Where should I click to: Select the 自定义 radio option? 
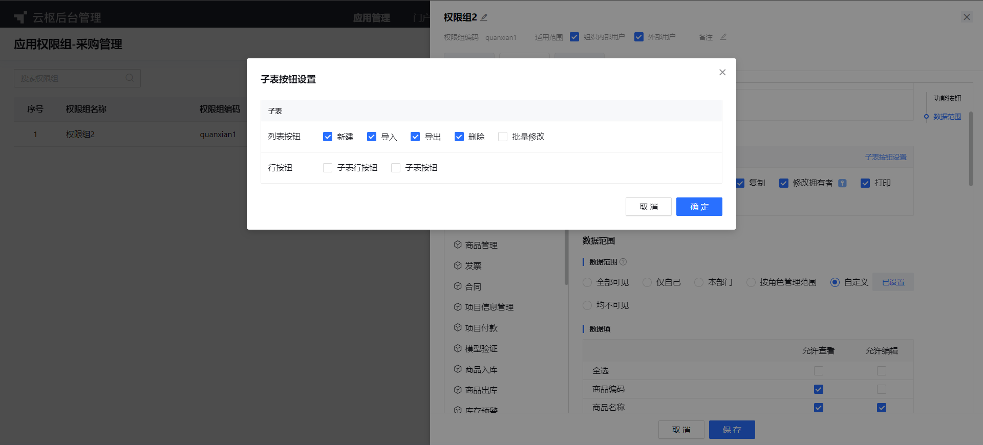tap(835, 282)
